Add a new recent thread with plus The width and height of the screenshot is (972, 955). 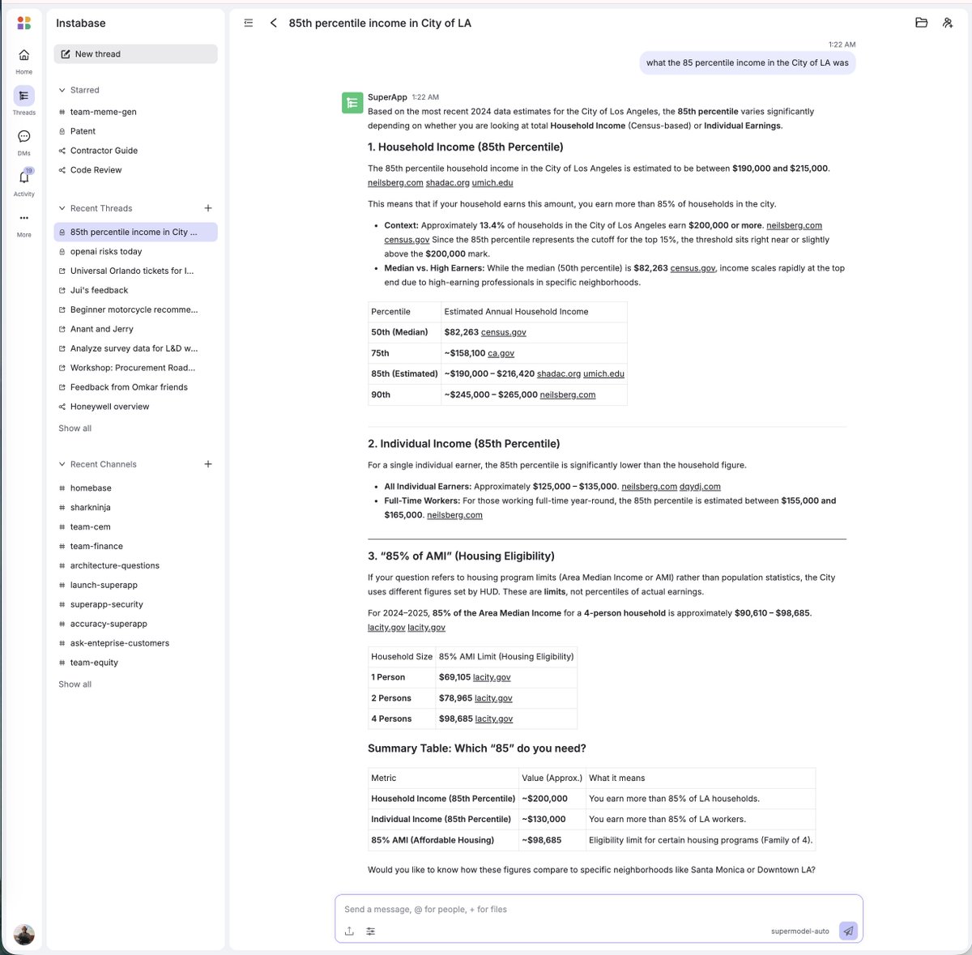point(208,208)
